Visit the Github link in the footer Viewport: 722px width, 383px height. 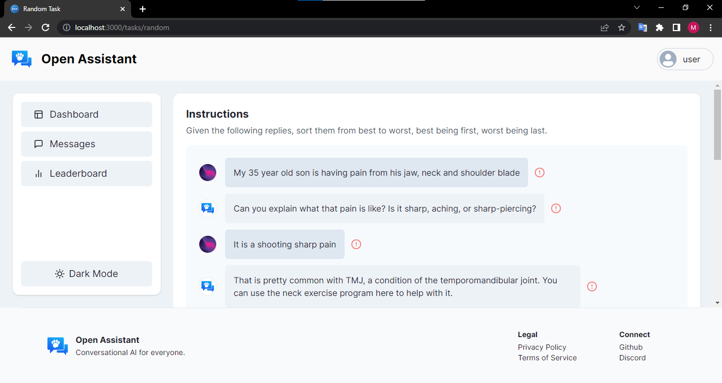coord(631,347)
